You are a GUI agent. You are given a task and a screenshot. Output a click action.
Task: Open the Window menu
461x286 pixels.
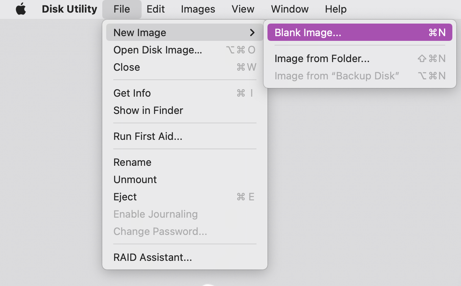tap(290, 9)
